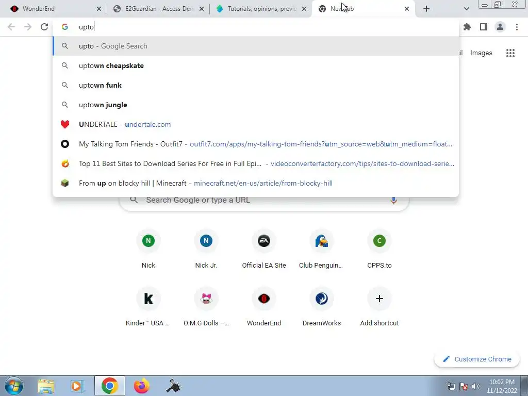
Task: Close the WonderEnd tab
Action: coord(99,9)
